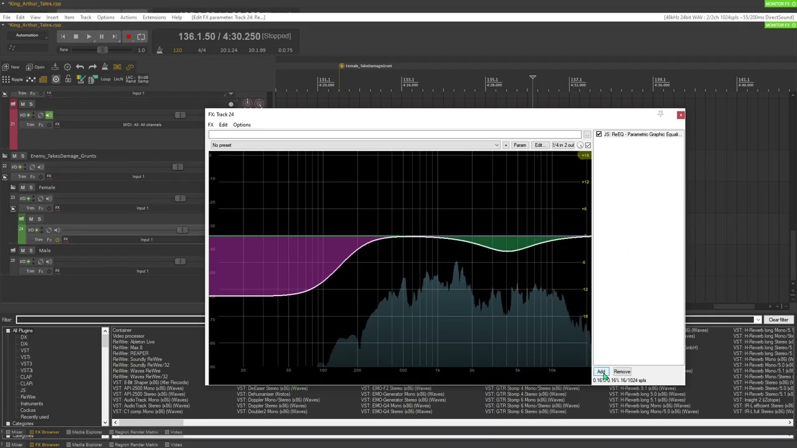
Task: Click the Redo arrow icon
Action: click(92, 67)
